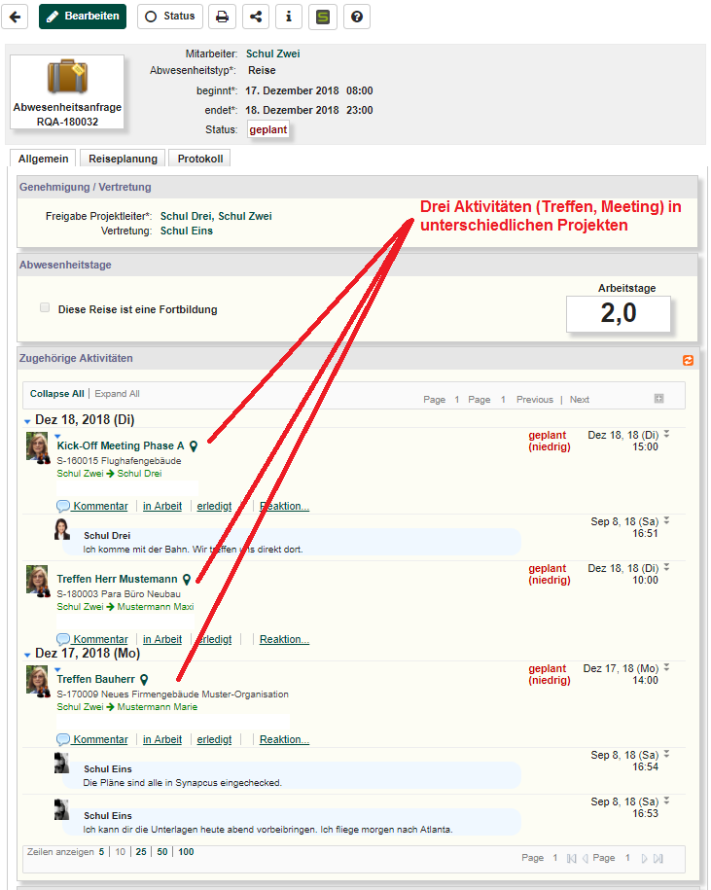
Task: Click the Status button
Action: tap(169, 17)
